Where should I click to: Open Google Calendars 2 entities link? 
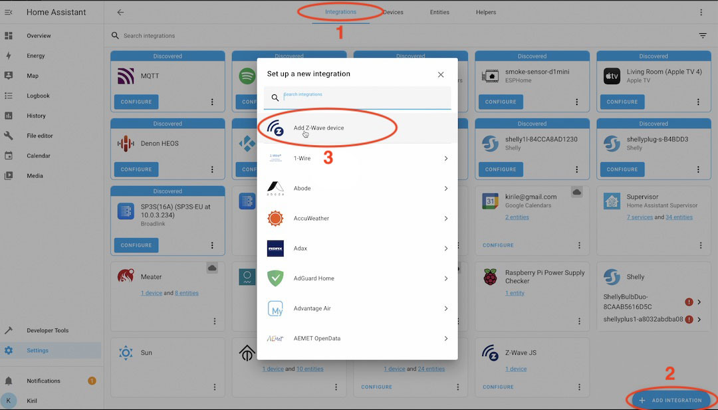(x=517, y=217)
